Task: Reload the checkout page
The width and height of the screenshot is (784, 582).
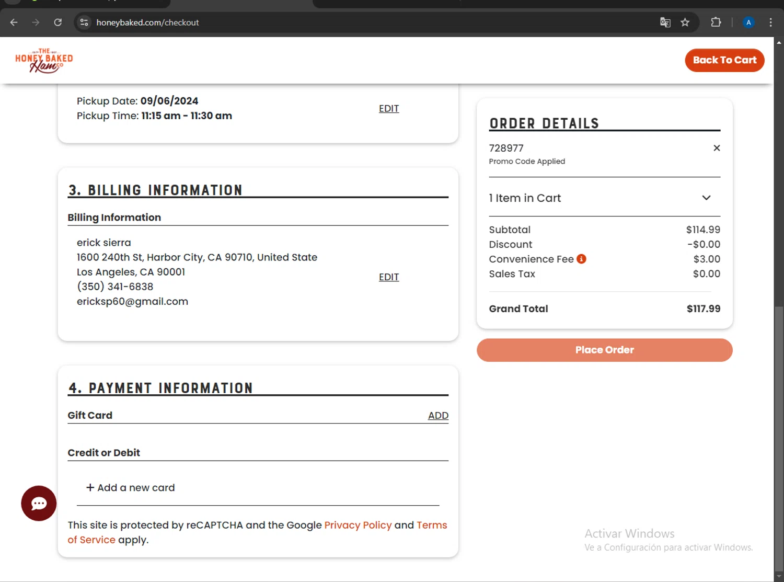Action: (x=58, y=22)
